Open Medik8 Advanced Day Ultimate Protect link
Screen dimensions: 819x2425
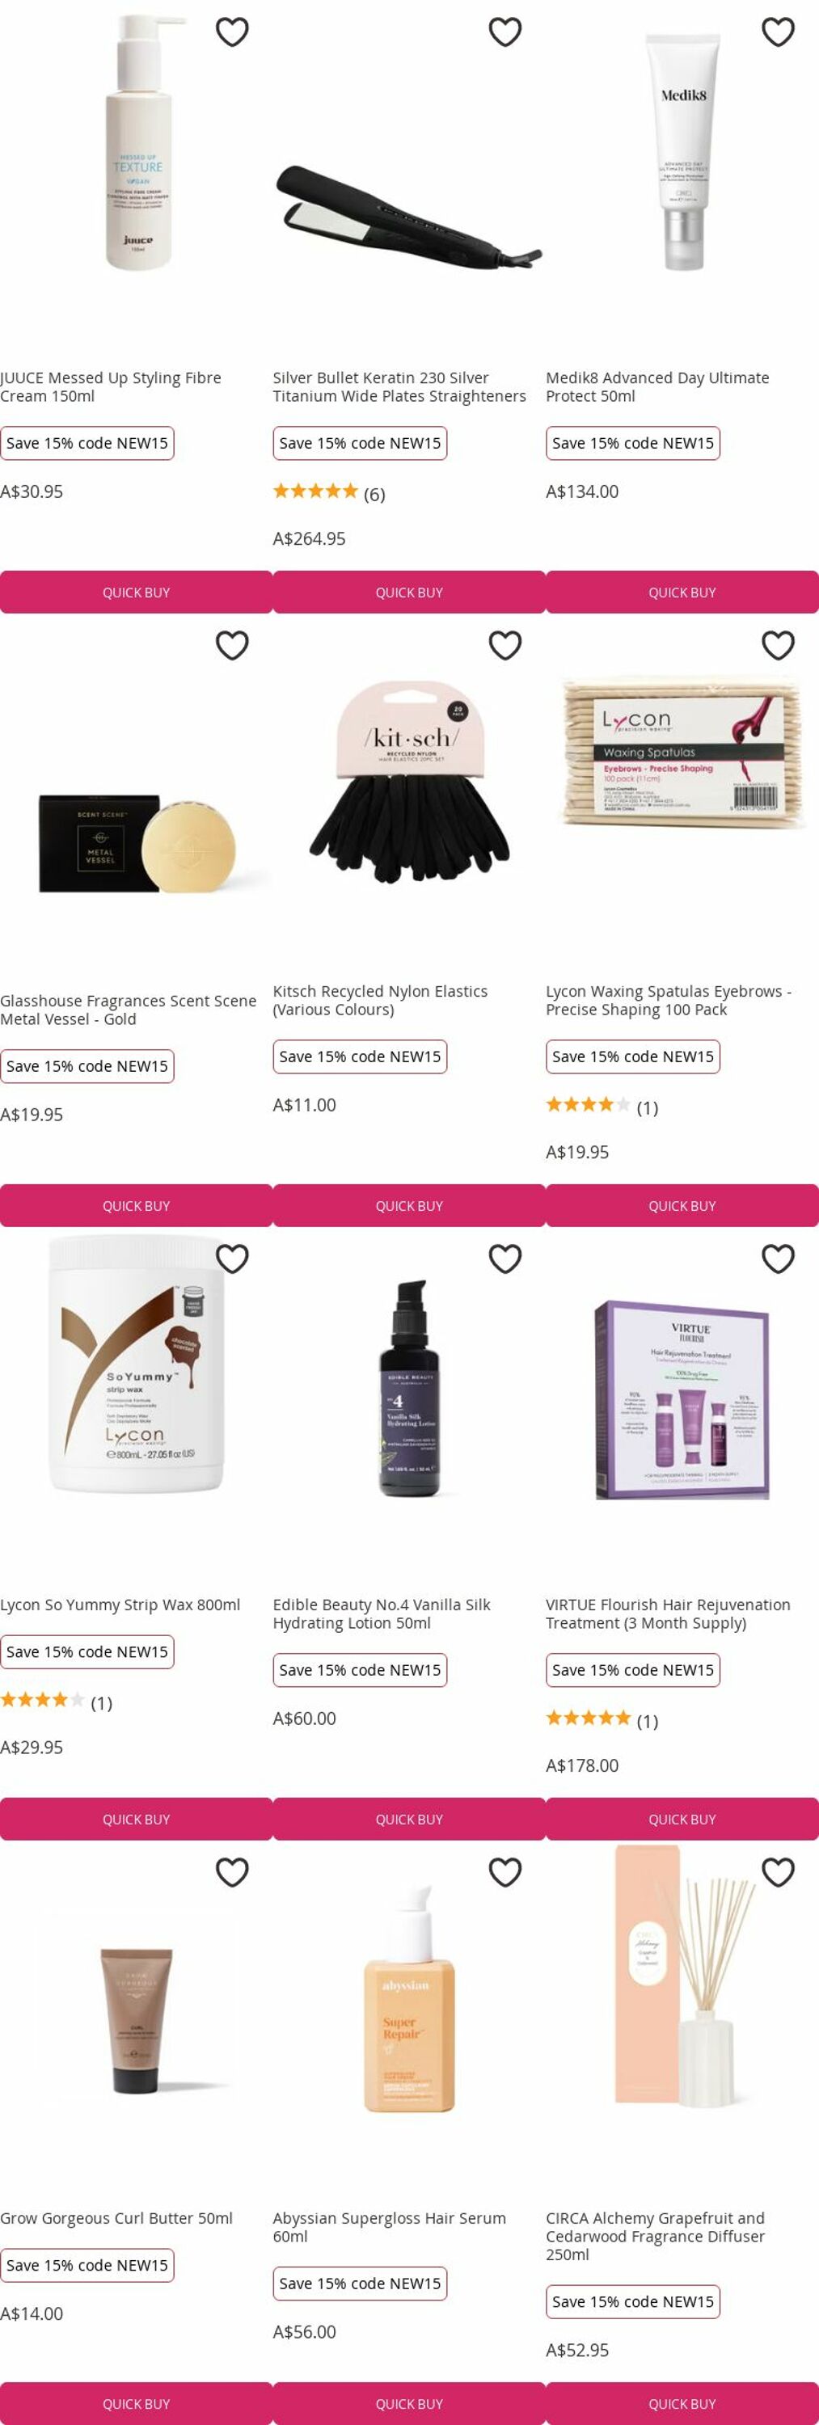pyautogui.click(x=658, y=387)
